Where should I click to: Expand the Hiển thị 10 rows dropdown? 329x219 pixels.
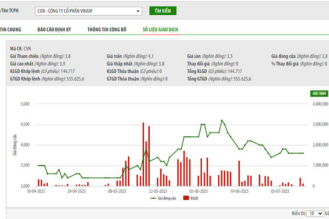click(315, 214)
